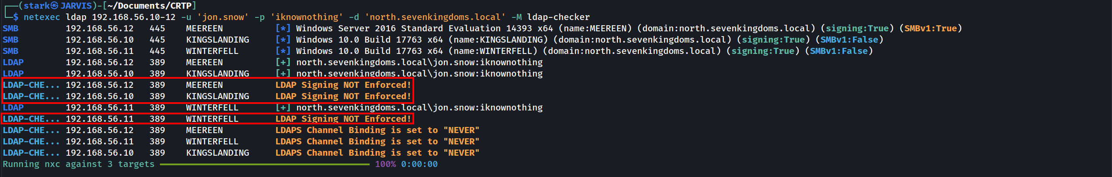Click the [+] marker on the WINTERFELL LDAP row
The image size is (1112, 177).
(283, 107)
